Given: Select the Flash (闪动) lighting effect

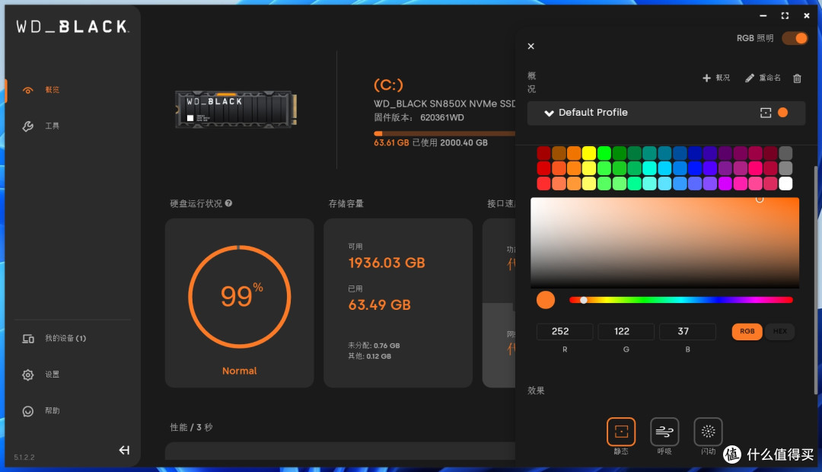Looking at the screenshot, I should point(708,432).
